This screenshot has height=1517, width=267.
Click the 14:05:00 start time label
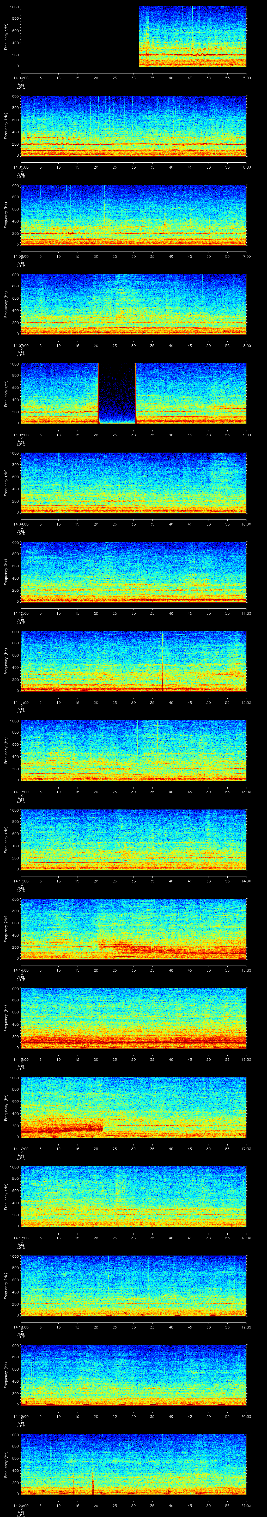point(21,167)
